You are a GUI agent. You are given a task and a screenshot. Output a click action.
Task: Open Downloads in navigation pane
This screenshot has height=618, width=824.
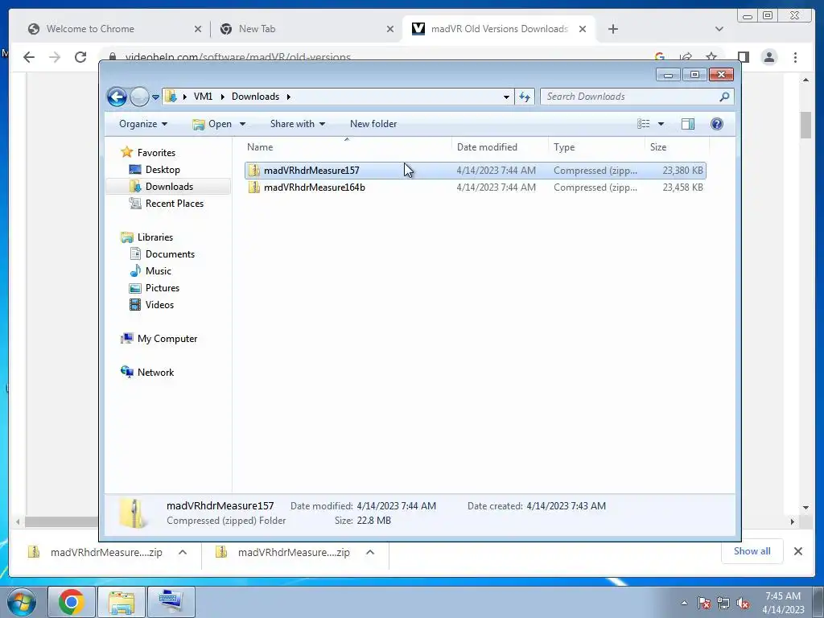169,187
